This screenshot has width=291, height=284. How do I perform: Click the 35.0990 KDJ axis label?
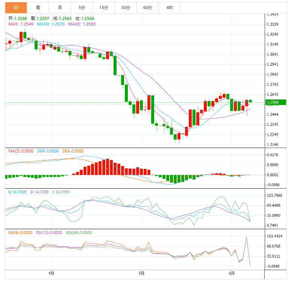(274, 216)
